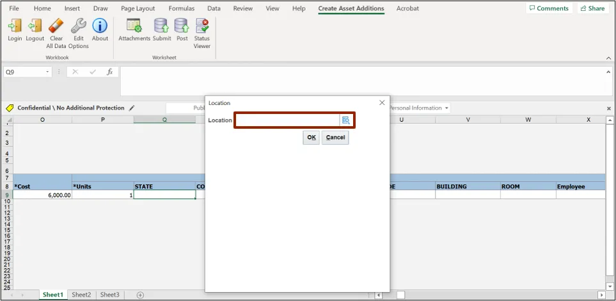
Task: Switch to the Sheet3 tab
Action: coord(109,295)
